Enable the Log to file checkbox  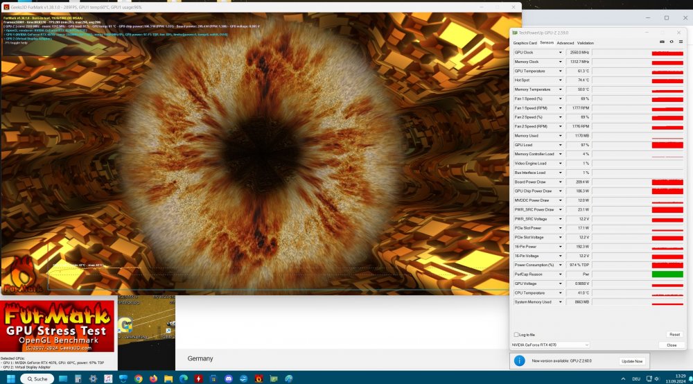[516, 335]
